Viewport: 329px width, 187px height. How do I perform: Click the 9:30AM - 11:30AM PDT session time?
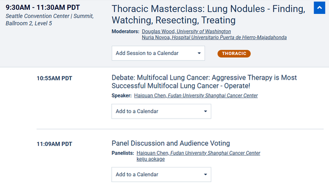(x=43, y=8)
